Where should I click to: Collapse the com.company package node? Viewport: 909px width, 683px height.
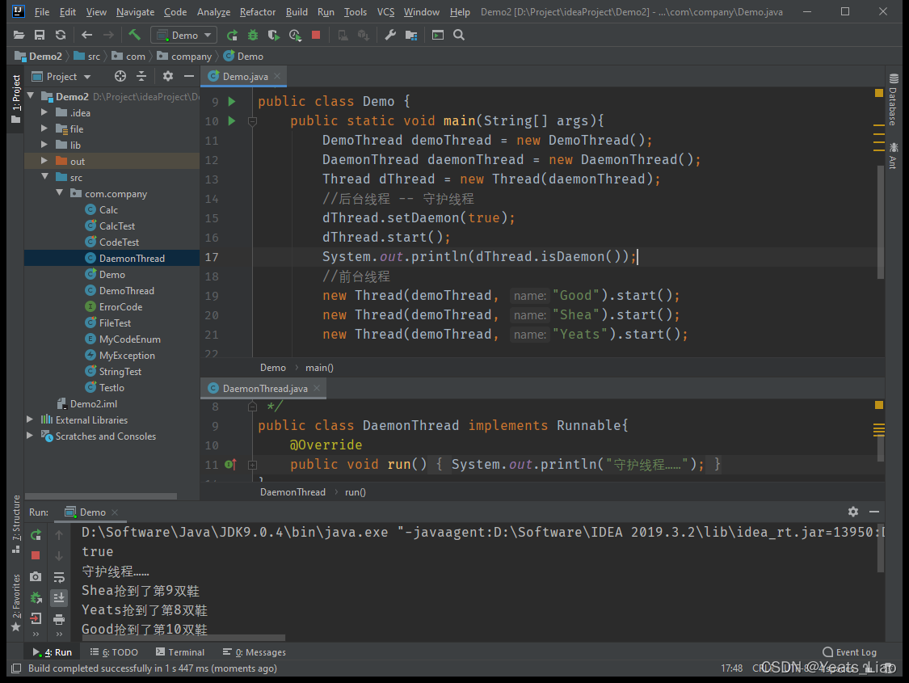coord(59,194)
